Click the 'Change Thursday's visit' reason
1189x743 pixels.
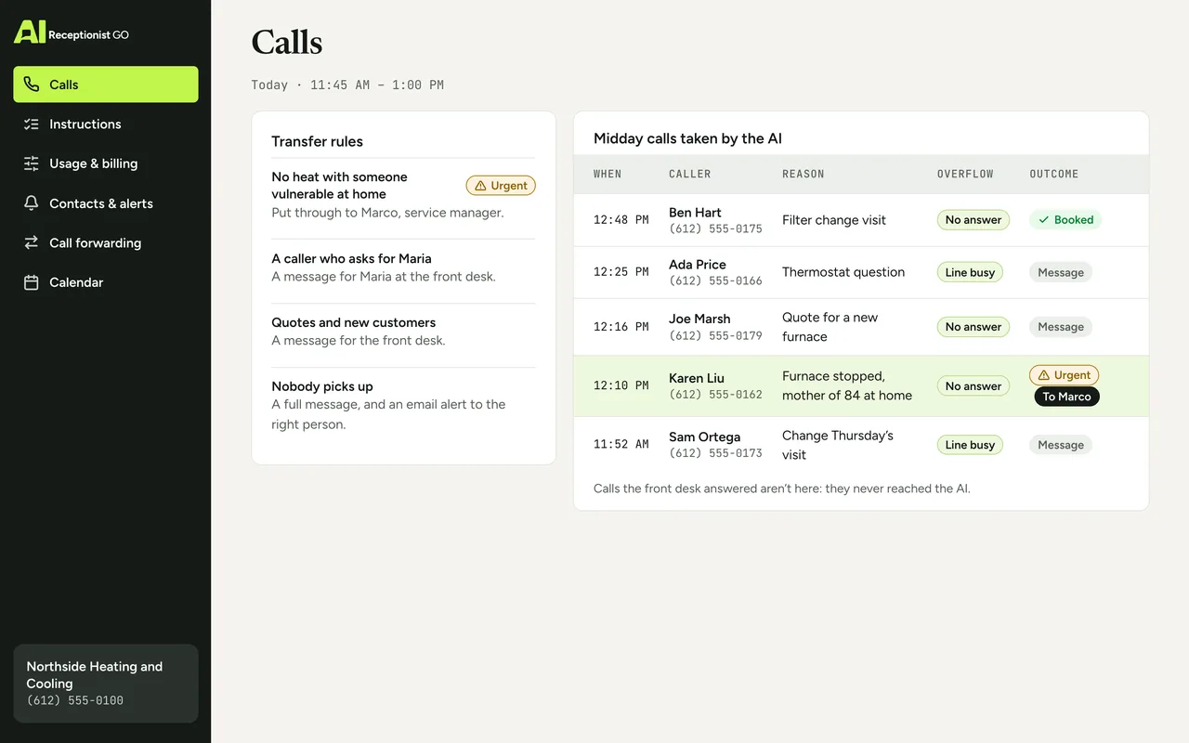[838, 445]
